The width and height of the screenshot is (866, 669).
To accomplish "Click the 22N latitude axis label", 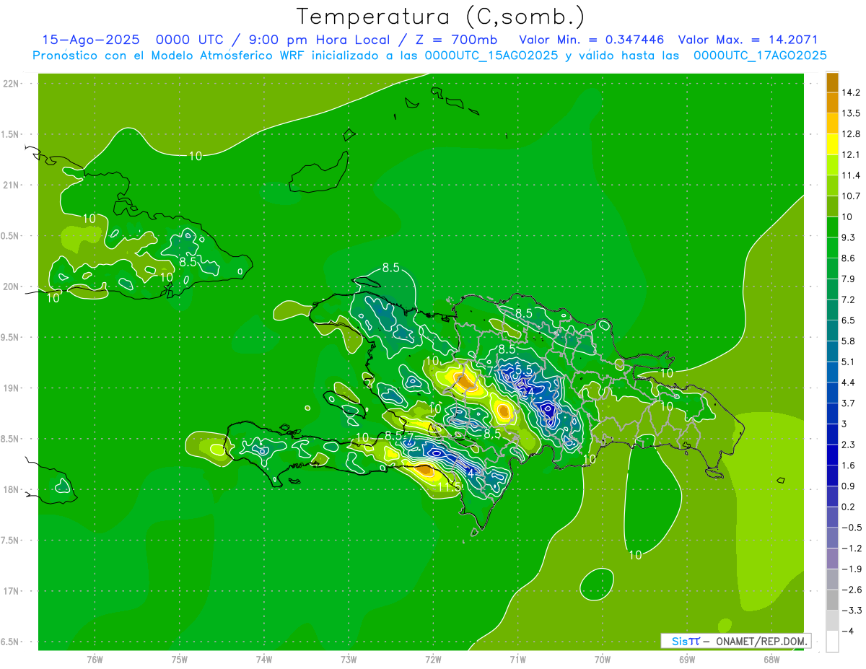I will point(12,84).
